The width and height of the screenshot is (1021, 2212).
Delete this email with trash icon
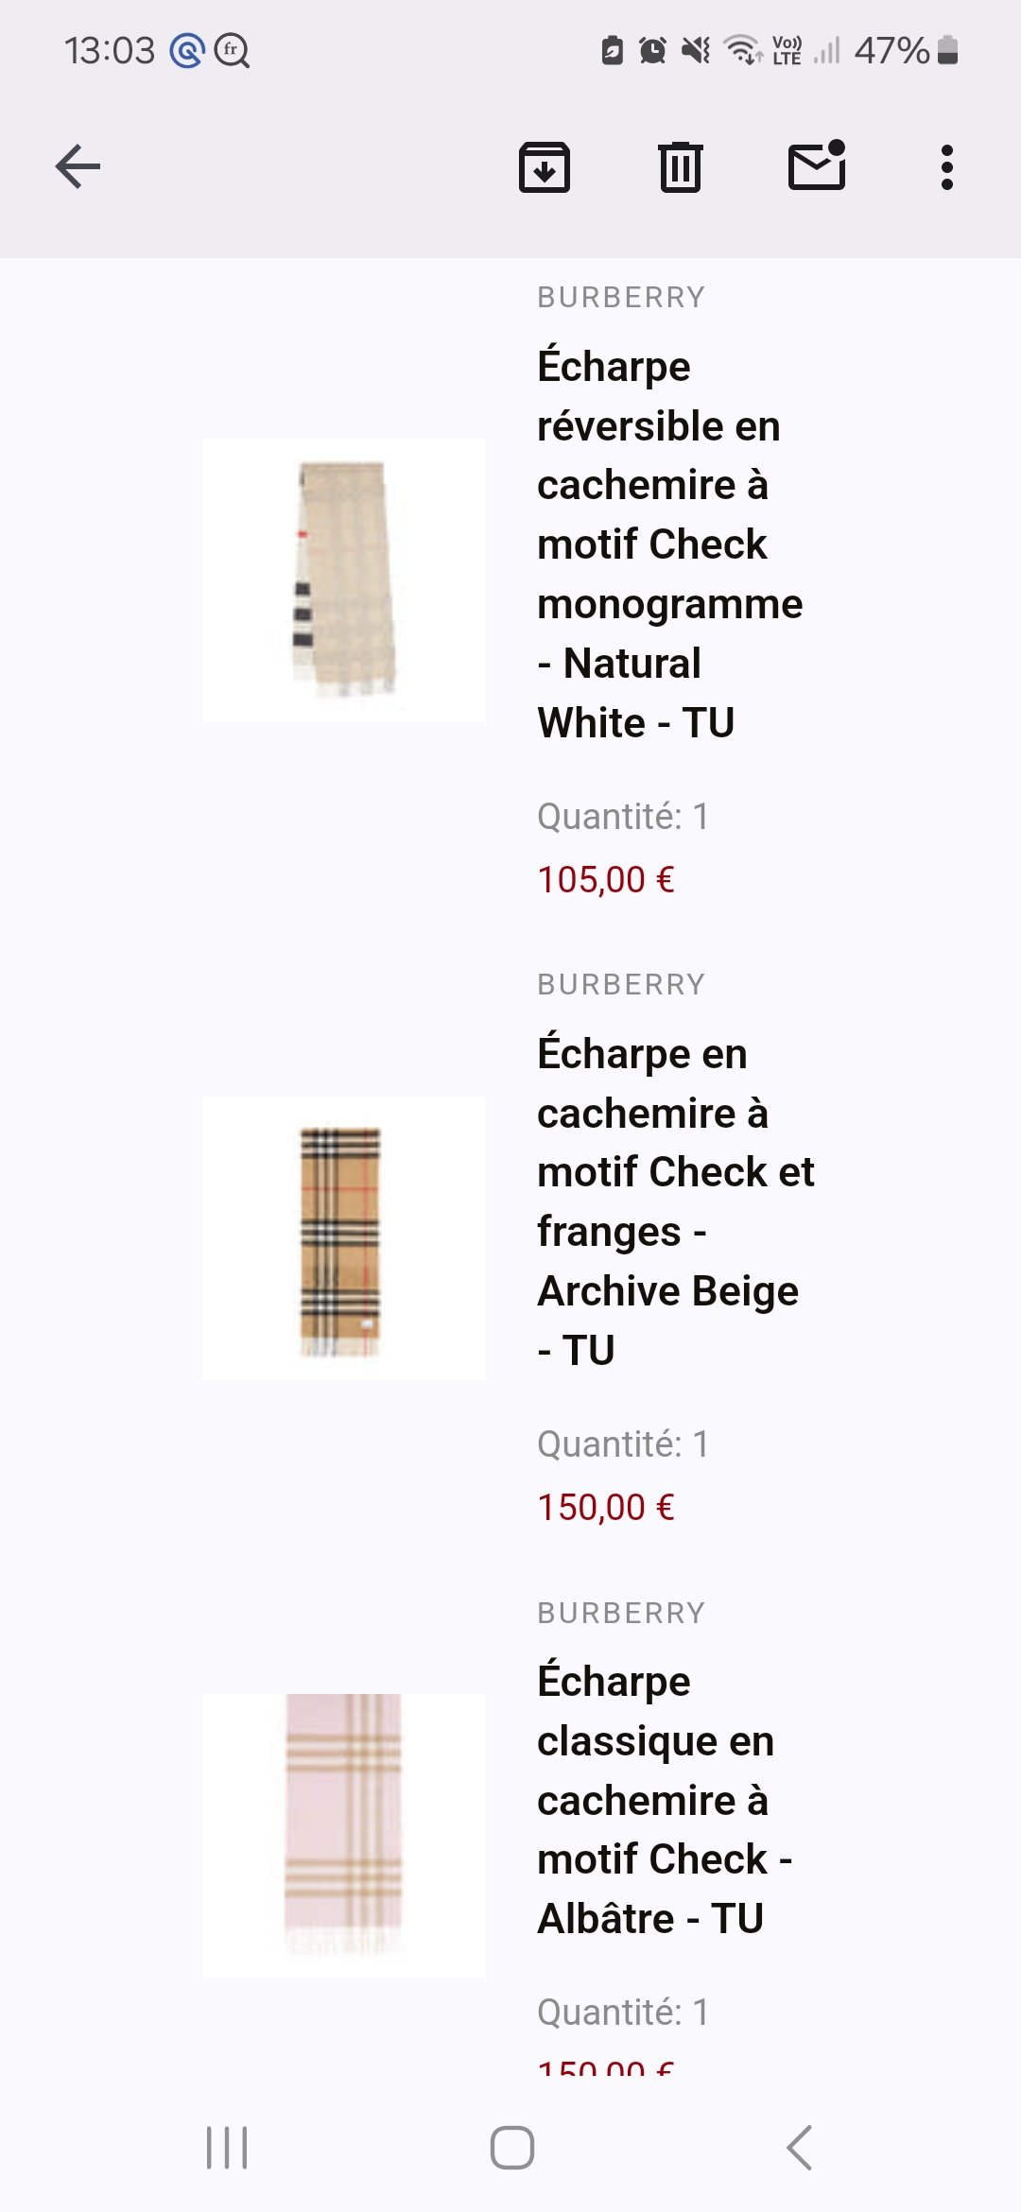point(680,167)
